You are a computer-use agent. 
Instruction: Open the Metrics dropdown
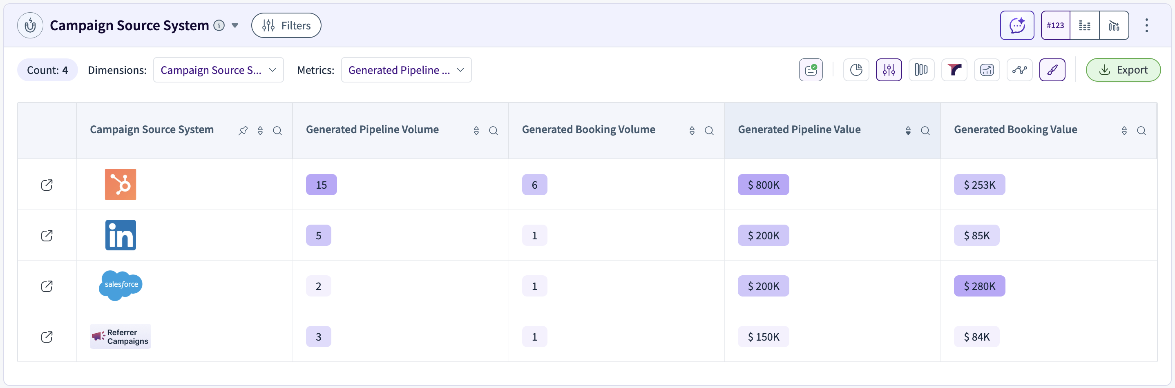click(x=406, y=70)
